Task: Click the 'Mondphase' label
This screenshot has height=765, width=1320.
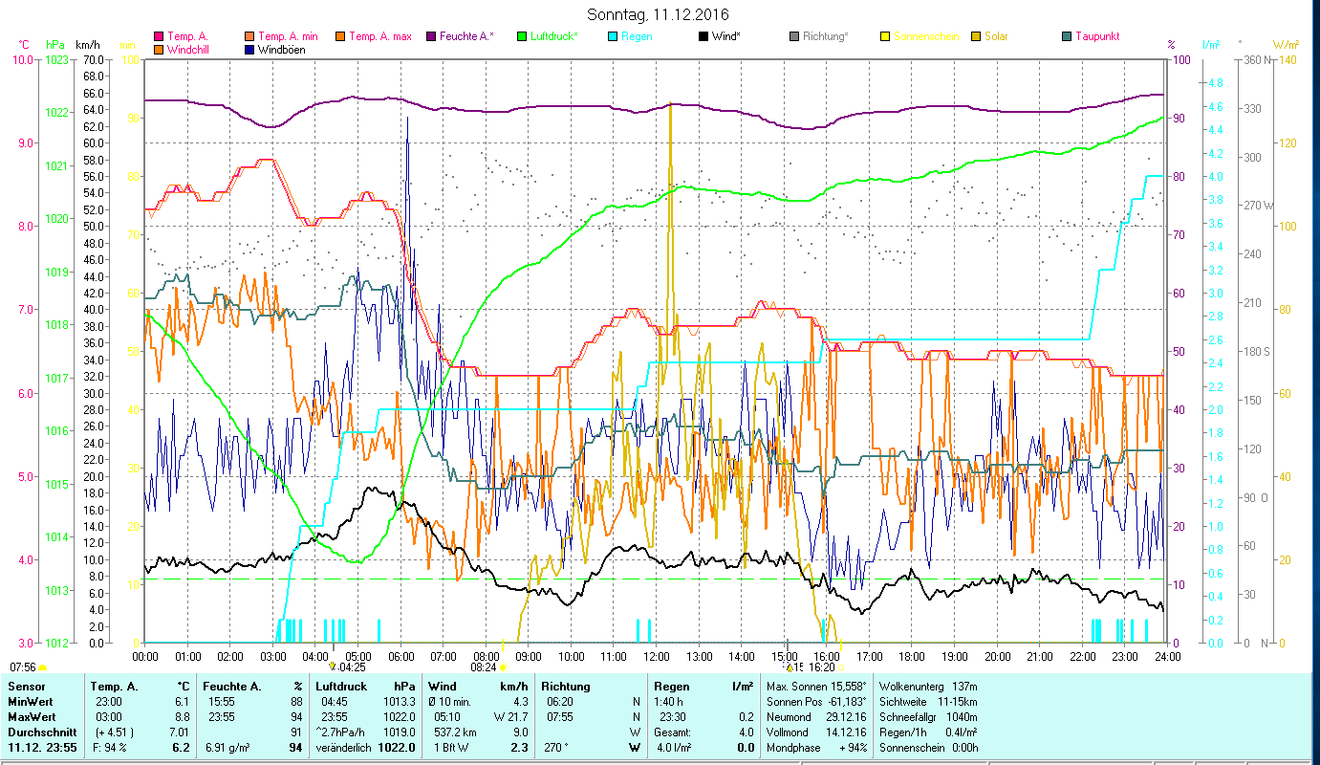Action: point(794,748)
